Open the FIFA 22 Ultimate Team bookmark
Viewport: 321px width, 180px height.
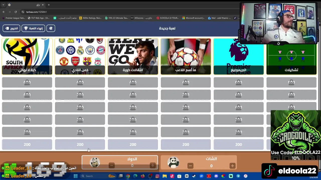[117, 18]
